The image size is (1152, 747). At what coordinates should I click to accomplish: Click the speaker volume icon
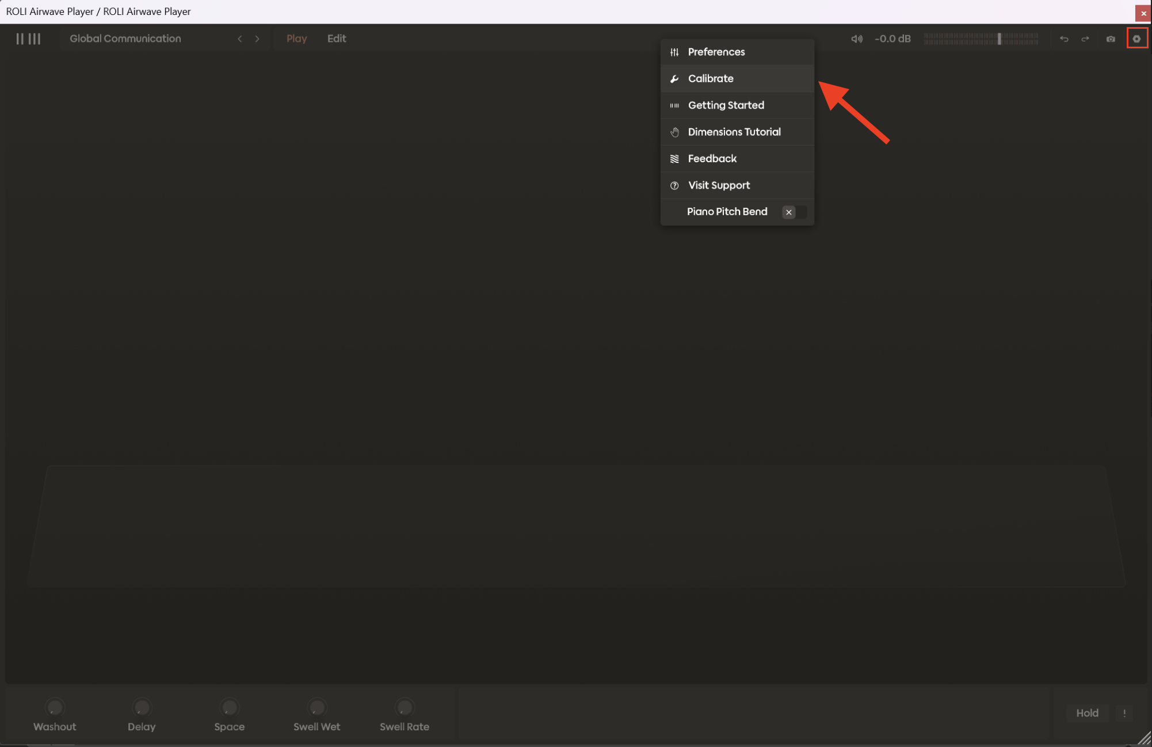[x=856, y=39]
